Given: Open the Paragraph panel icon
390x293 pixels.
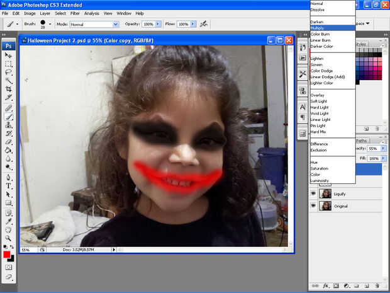Looking at the screenshot, I should [303, 117].
